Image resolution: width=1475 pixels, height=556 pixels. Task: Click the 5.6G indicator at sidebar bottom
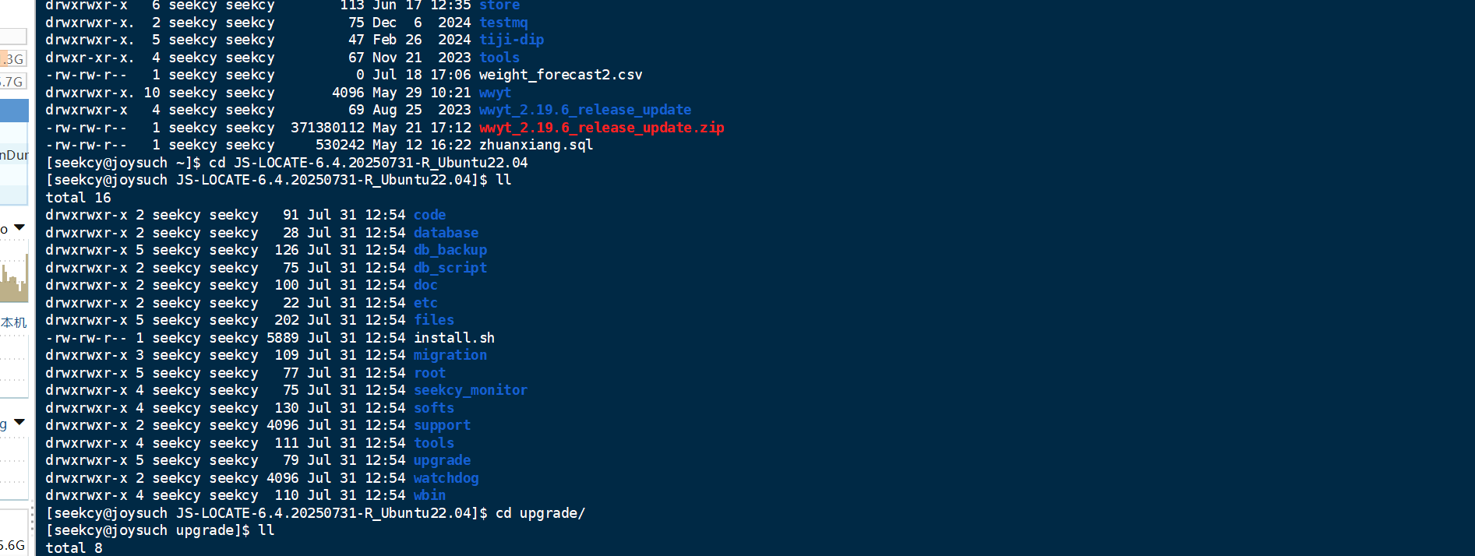click(13, 545)
